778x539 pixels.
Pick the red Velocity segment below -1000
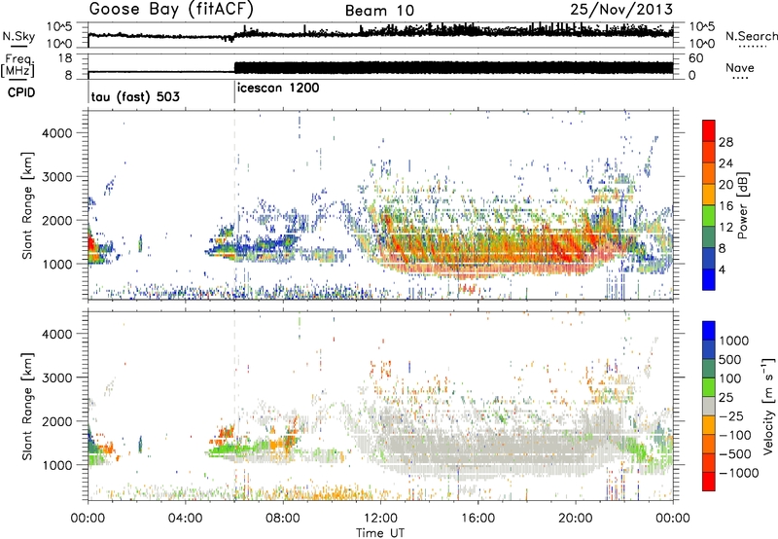[709, 482]
